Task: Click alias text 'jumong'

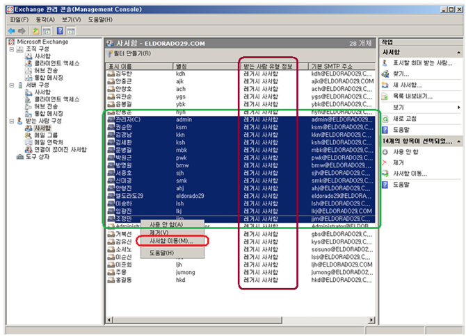Action: (186, 272)
